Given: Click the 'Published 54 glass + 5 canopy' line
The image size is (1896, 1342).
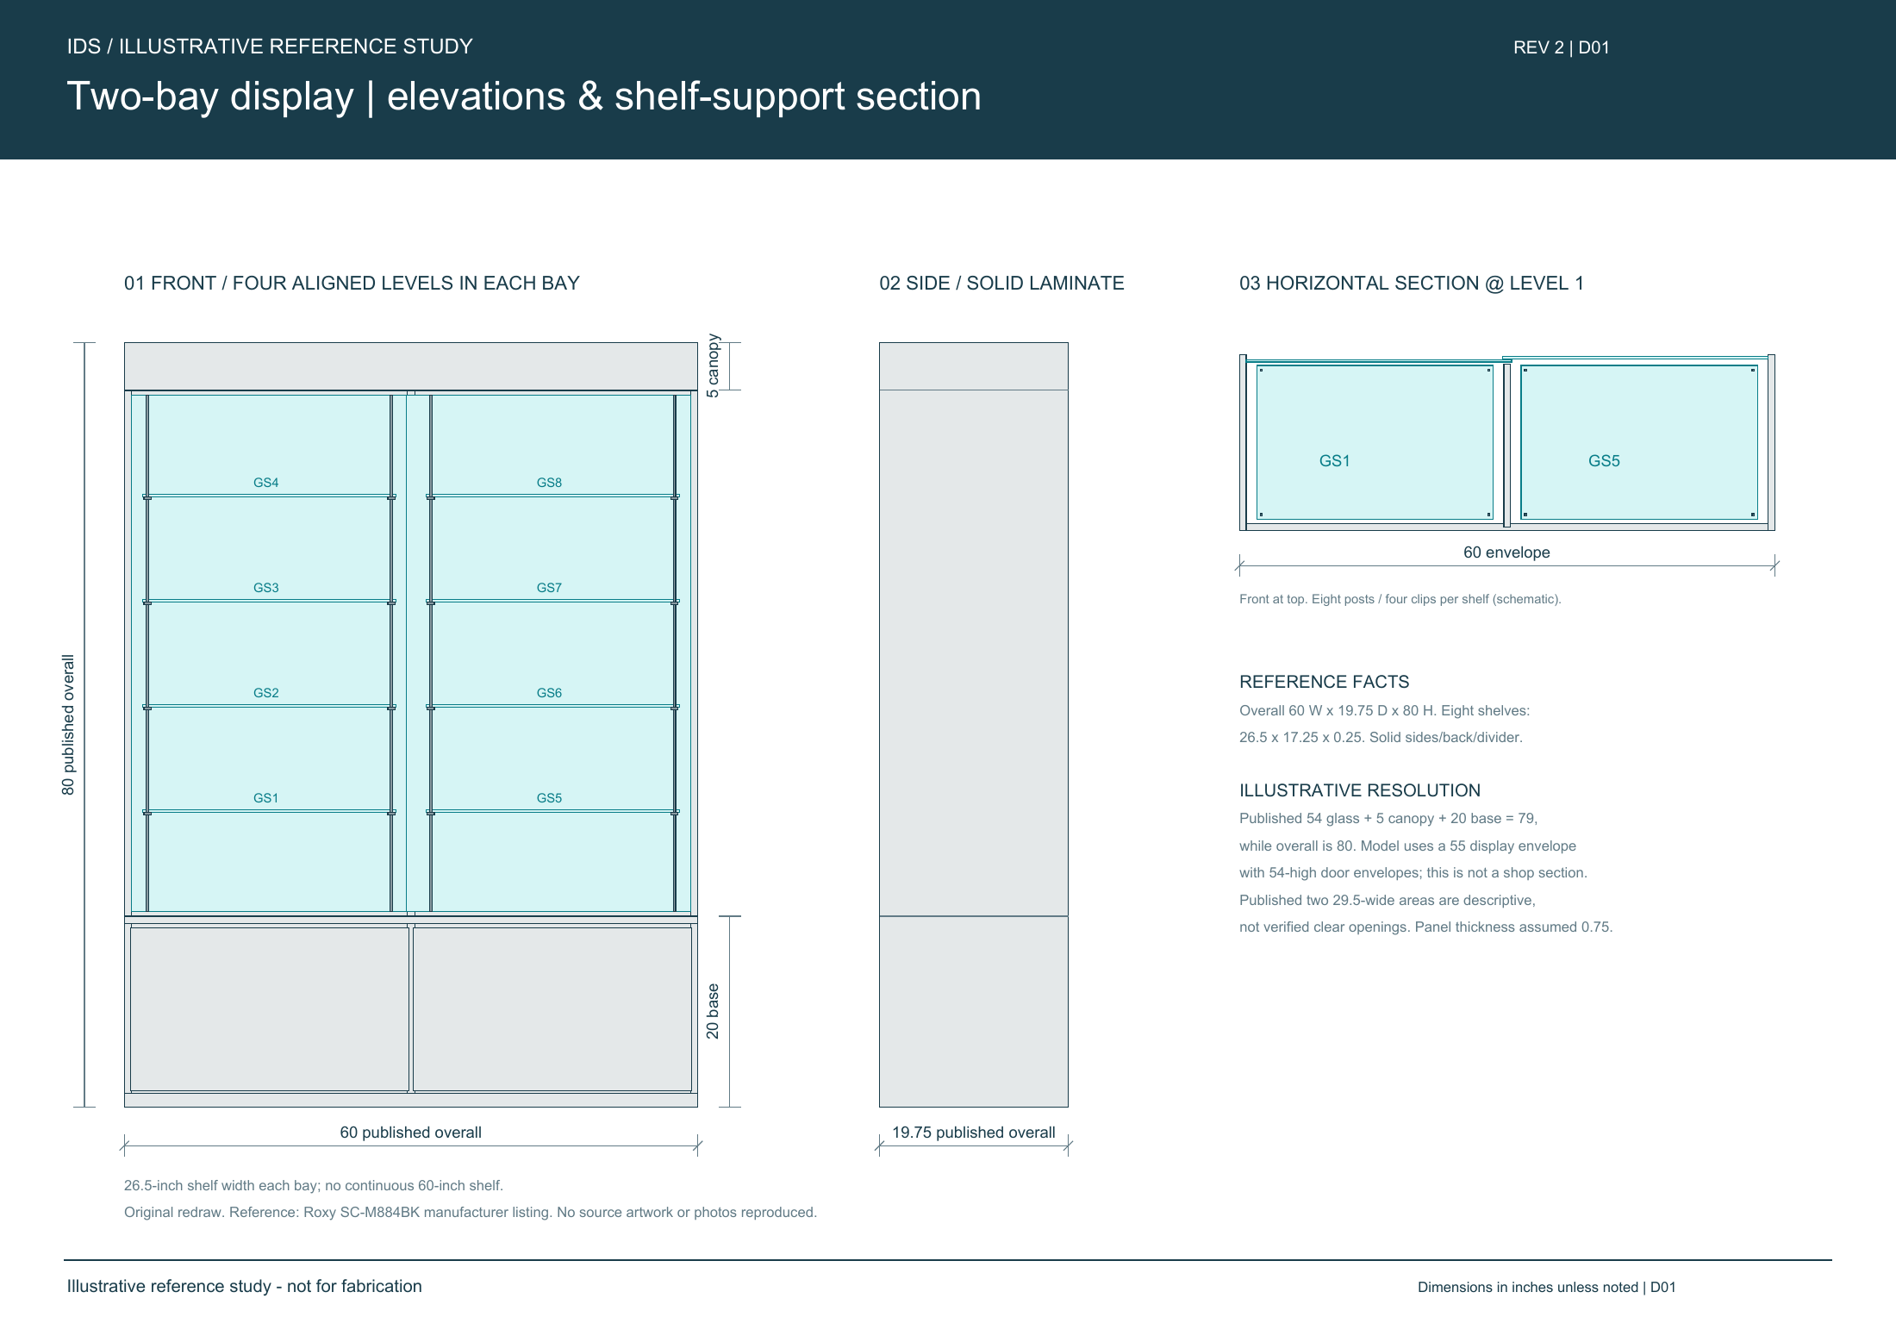Looking at the screenshot, I should click(x=1388, y=819).
